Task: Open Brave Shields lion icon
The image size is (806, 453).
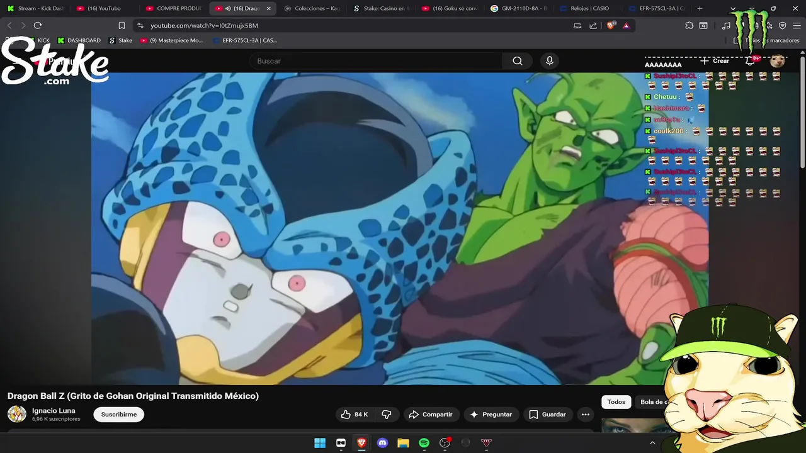Action: point(611,25)
